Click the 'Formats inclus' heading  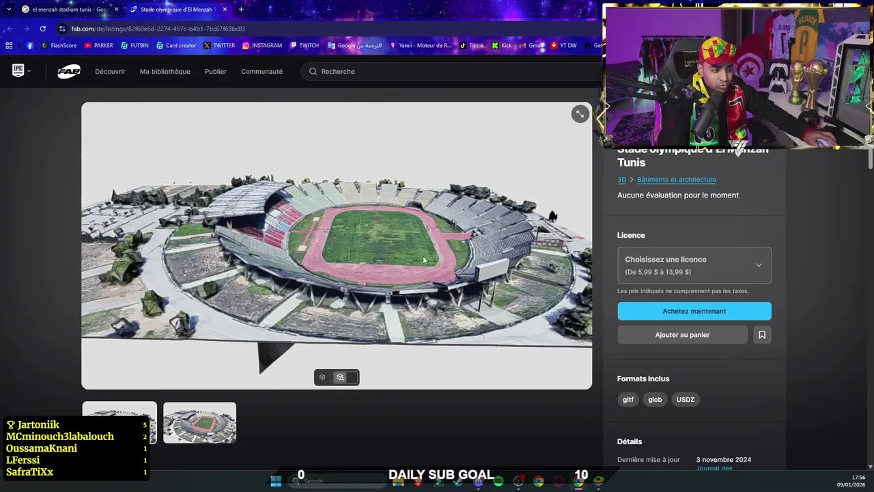click(x=643, y=379)
